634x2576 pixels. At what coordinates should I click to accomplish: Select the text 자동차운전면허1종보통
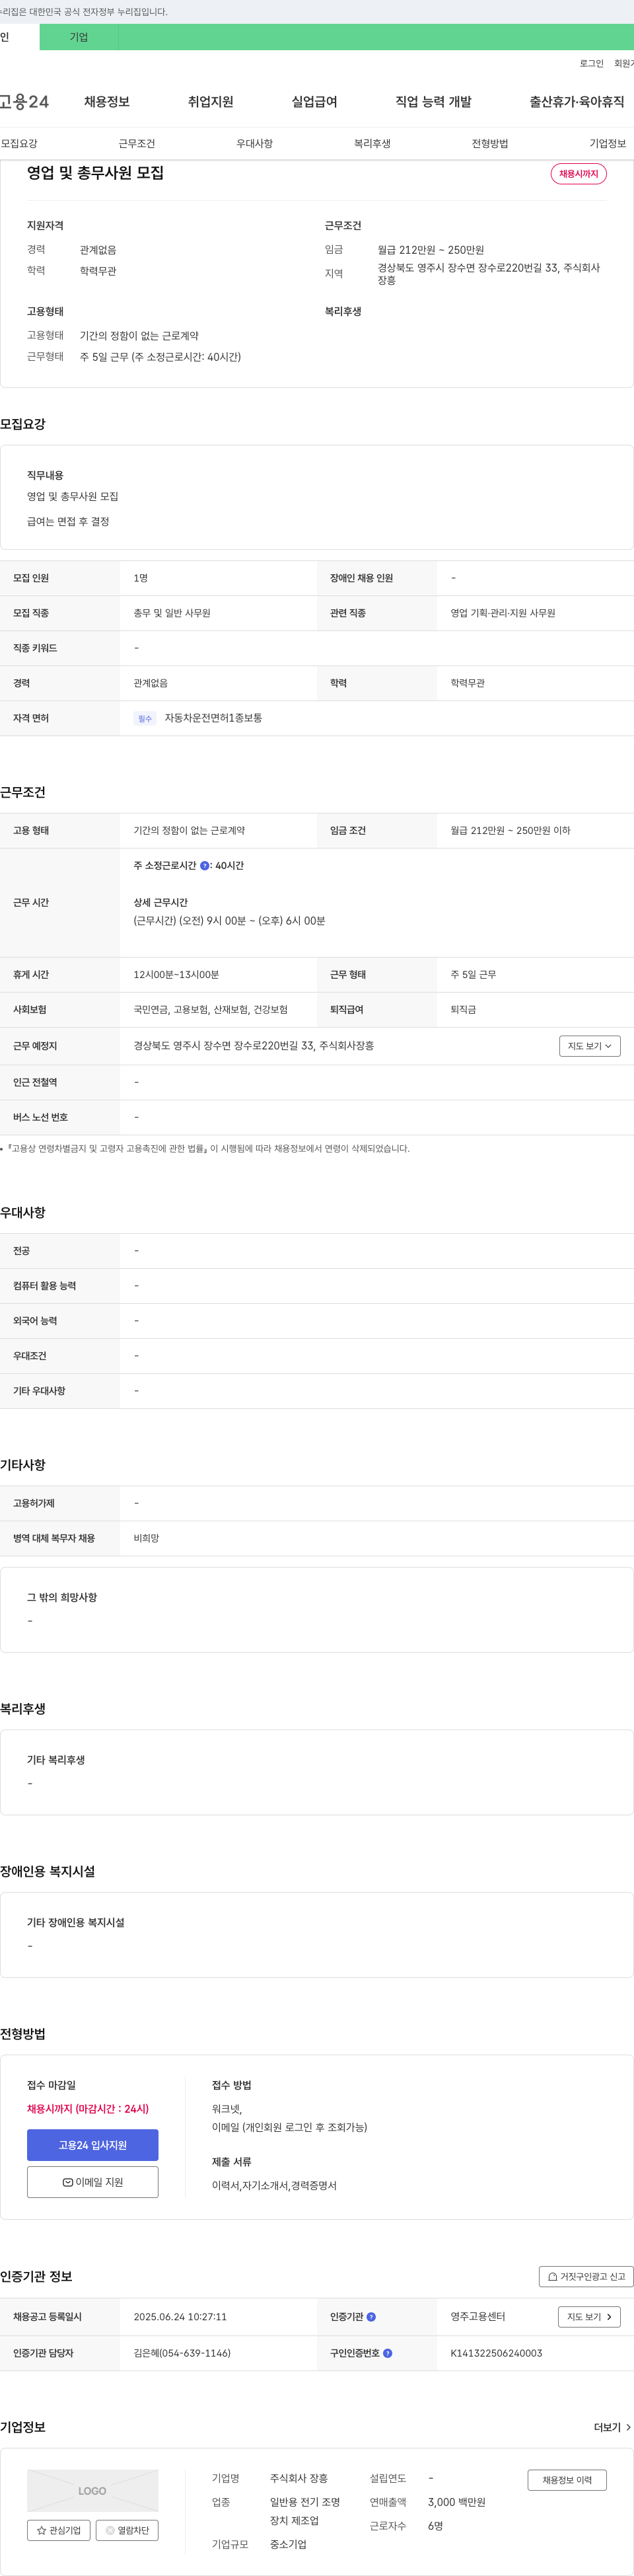click(x=213, y=718)
